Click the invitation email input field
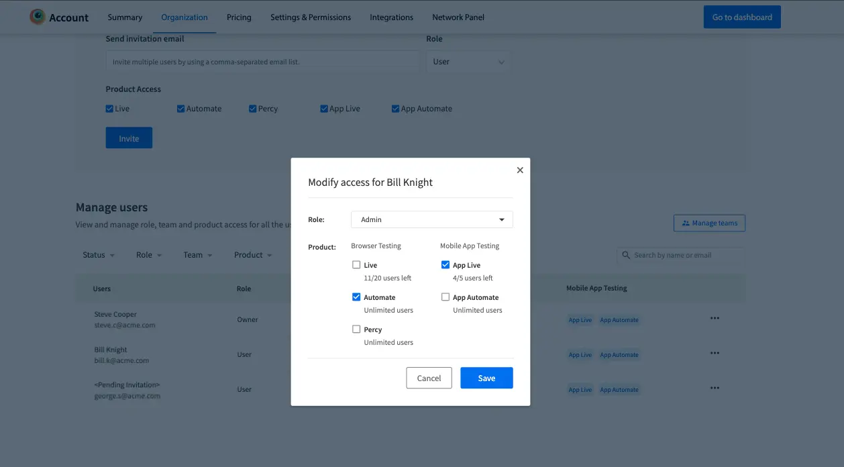The image size is (844, 467). [262, 62]
